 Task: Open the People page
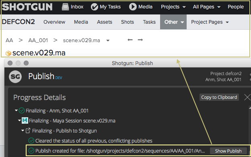click(x=236, y=7)
